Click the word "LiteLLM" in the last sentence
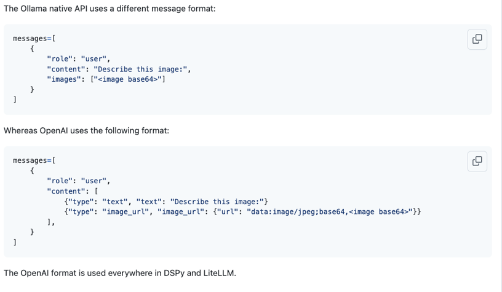Screen dimensions: 502x292 pos(217,272)
